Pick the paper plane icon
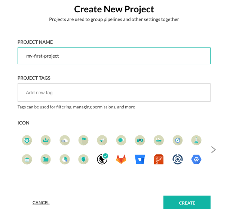This screenshot has width=230, height=224. pos(102,140)
